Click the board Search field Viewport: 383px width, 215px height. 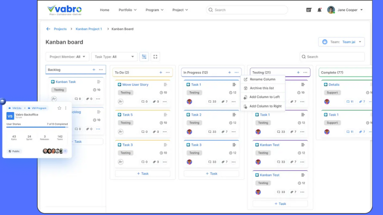pos(332,56)
